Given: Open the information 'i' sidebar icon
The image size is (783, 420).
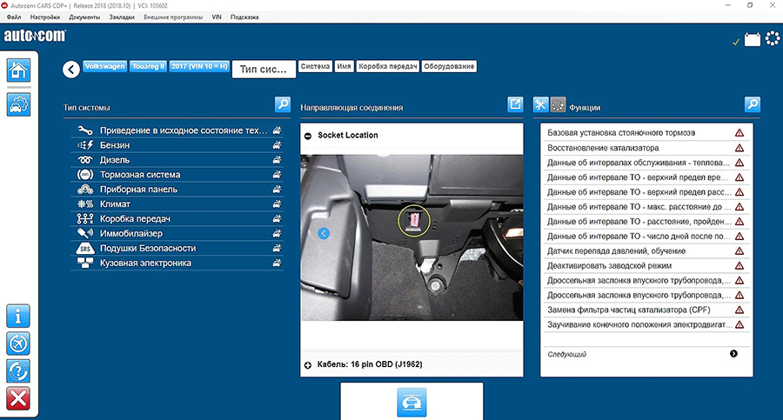Looking at the screenshot, I should point(18,317).
